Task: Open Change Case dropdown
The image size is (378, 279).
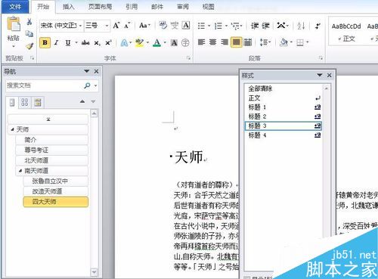Action: [144, 25]
